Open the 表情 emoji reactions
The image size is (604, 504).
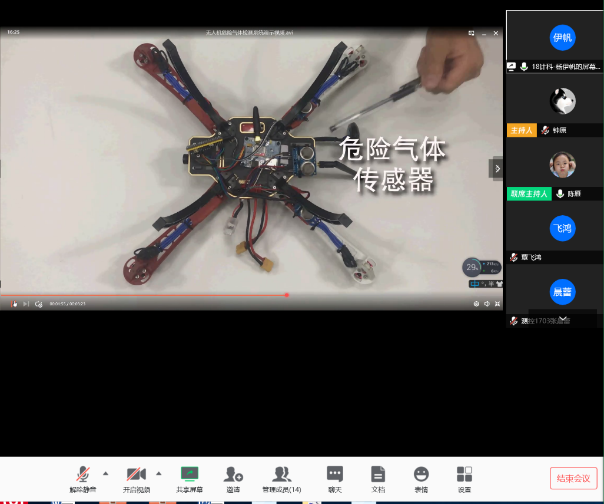pyautogui.click(x=421, y=479)
